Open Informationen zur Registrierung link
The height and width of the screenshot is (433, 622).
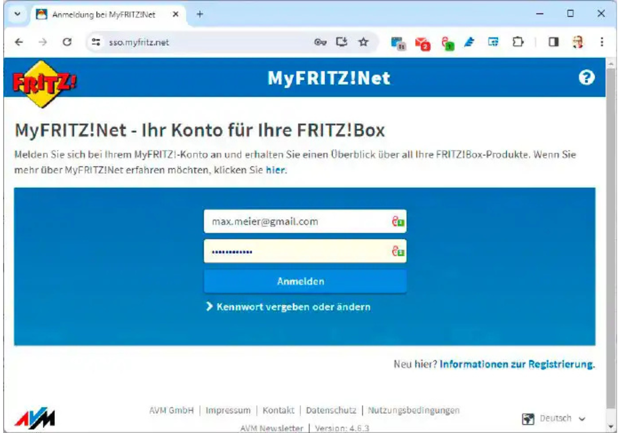(x=517, y=364)
